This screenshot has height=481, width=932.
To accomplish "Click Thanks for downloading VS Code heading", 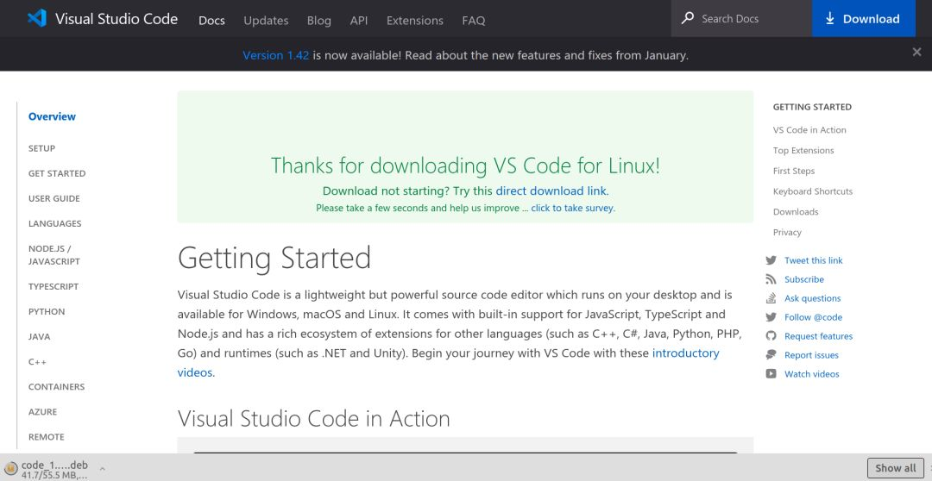I will click(465, 166).
